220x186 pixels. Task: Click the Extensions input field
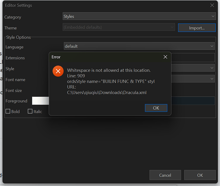coord(193,57)
